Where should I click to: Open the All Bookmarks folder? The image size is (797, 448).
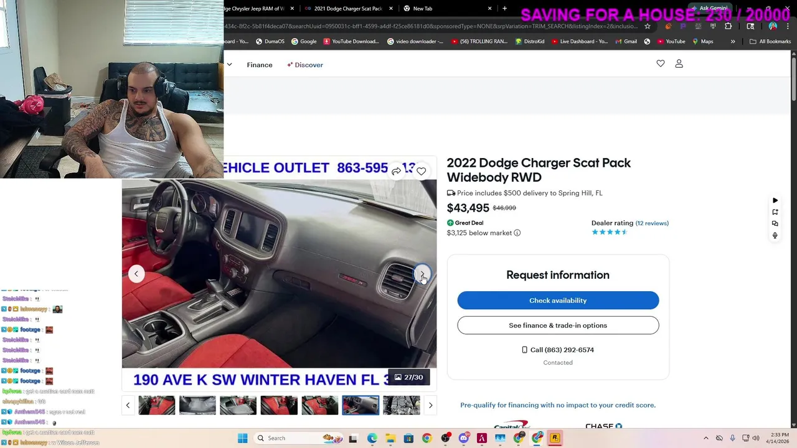tap(770, 42)
